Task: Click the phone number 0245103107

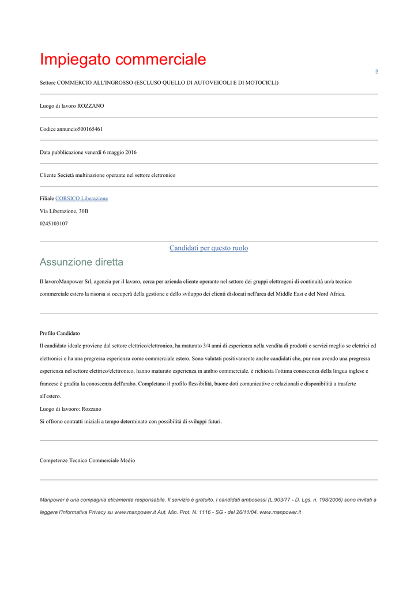Action: coord(54,224)
